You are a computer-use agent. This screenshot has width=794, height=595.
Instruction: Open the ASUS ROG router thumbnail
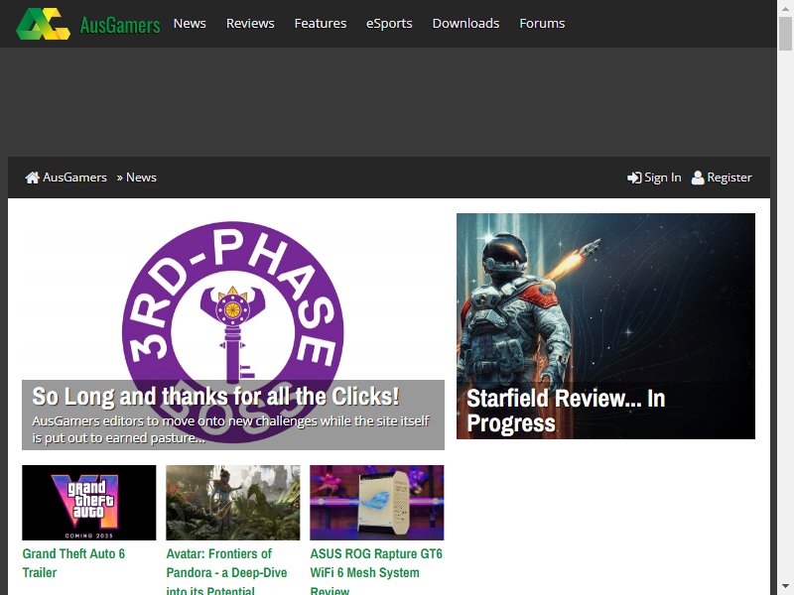(x=377, y=503)
